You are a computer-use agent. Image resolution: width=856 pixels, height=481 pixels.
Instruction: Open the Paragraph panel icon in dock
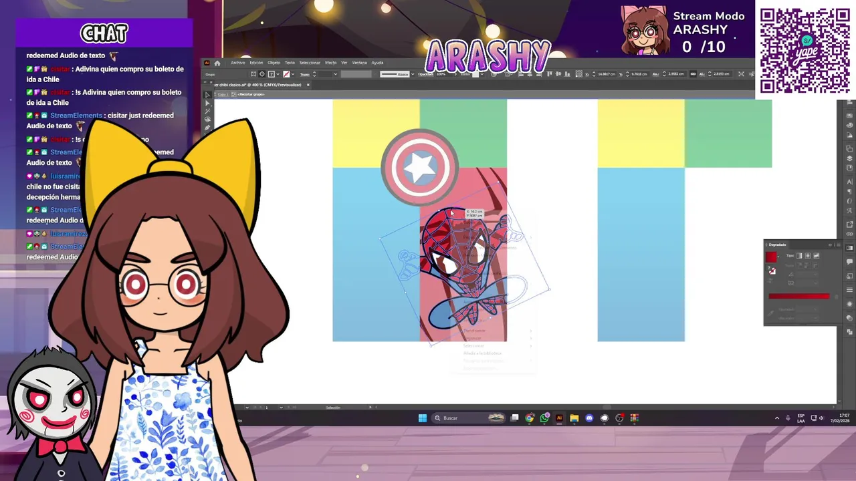[x=850, y=192]
